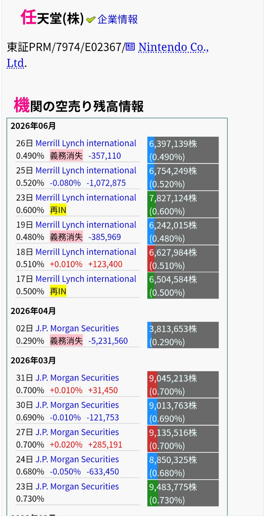Open J.P. Morgan Securities link for 24日
This screenshot has height=519, width=264.
(x=77, y=459)
